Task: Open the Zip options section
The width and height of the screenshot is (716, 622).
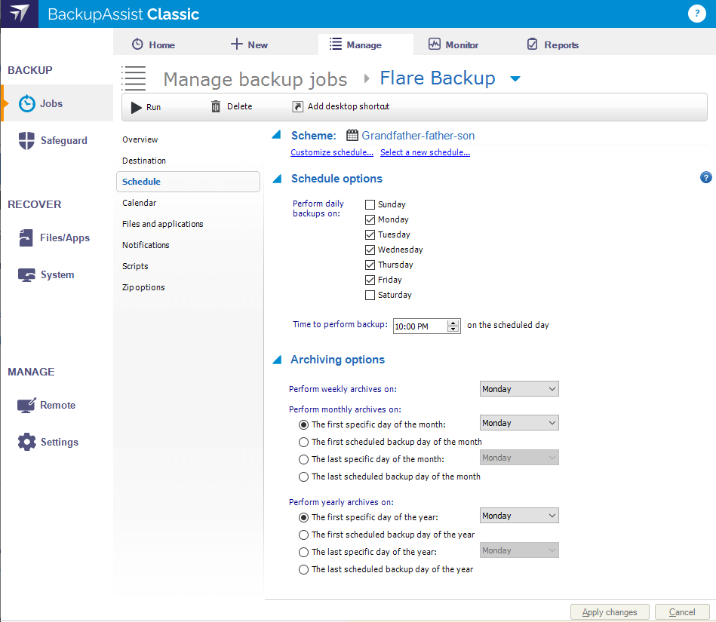Action: (x=143, y=287)
